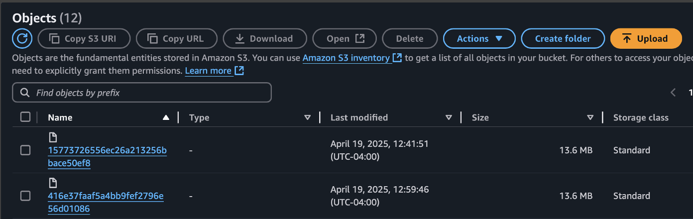Click the refresh objects icon button
693x219 pixels.
(x=22, y=38)
